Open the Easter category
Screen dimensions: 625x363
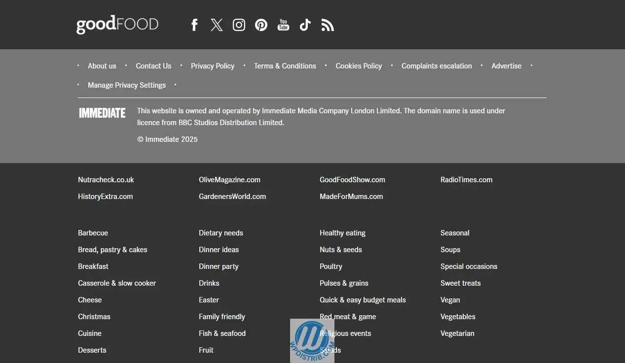209,300
